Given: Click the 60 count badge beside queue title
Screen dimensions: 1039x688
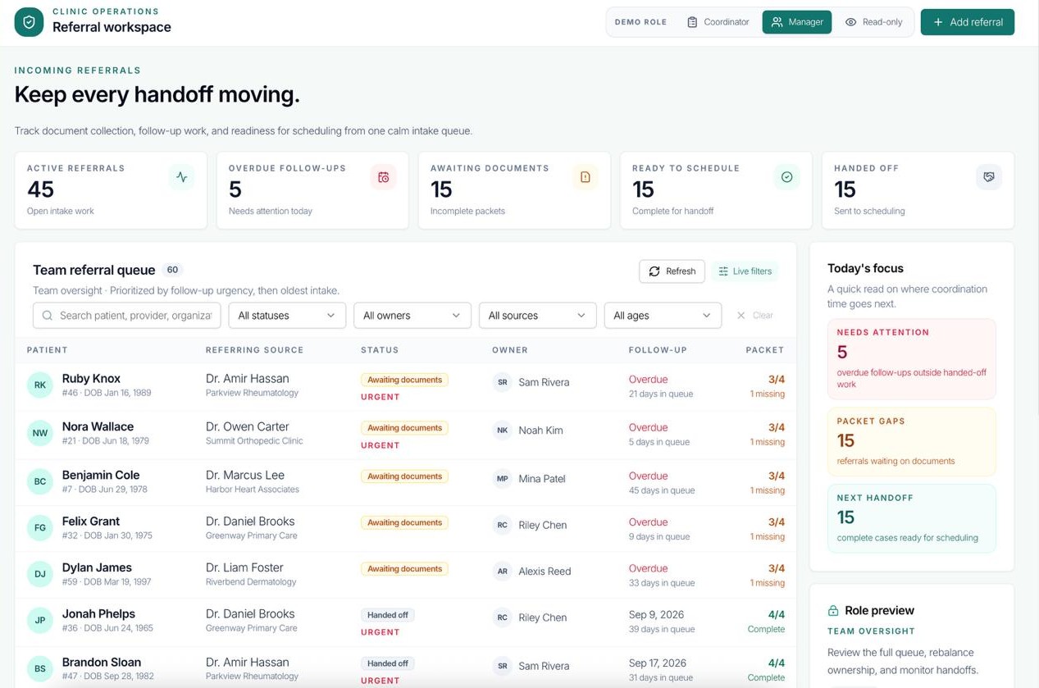Looking at the screenshot, I should [x=172, y=270].
